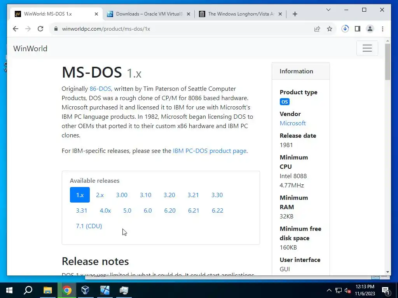This screenshot has height=298, width=398.
Task: Open a new tab with plus button
Action: point(295,14)
